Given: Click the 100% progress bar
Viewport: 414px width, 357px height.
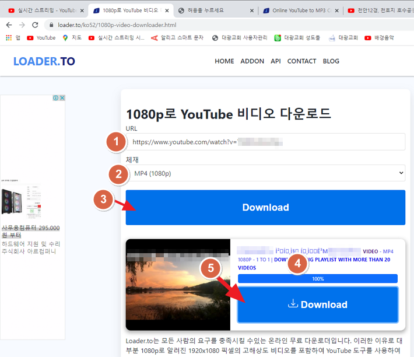Looking at the screenshot, I should (x=318, y=279).
